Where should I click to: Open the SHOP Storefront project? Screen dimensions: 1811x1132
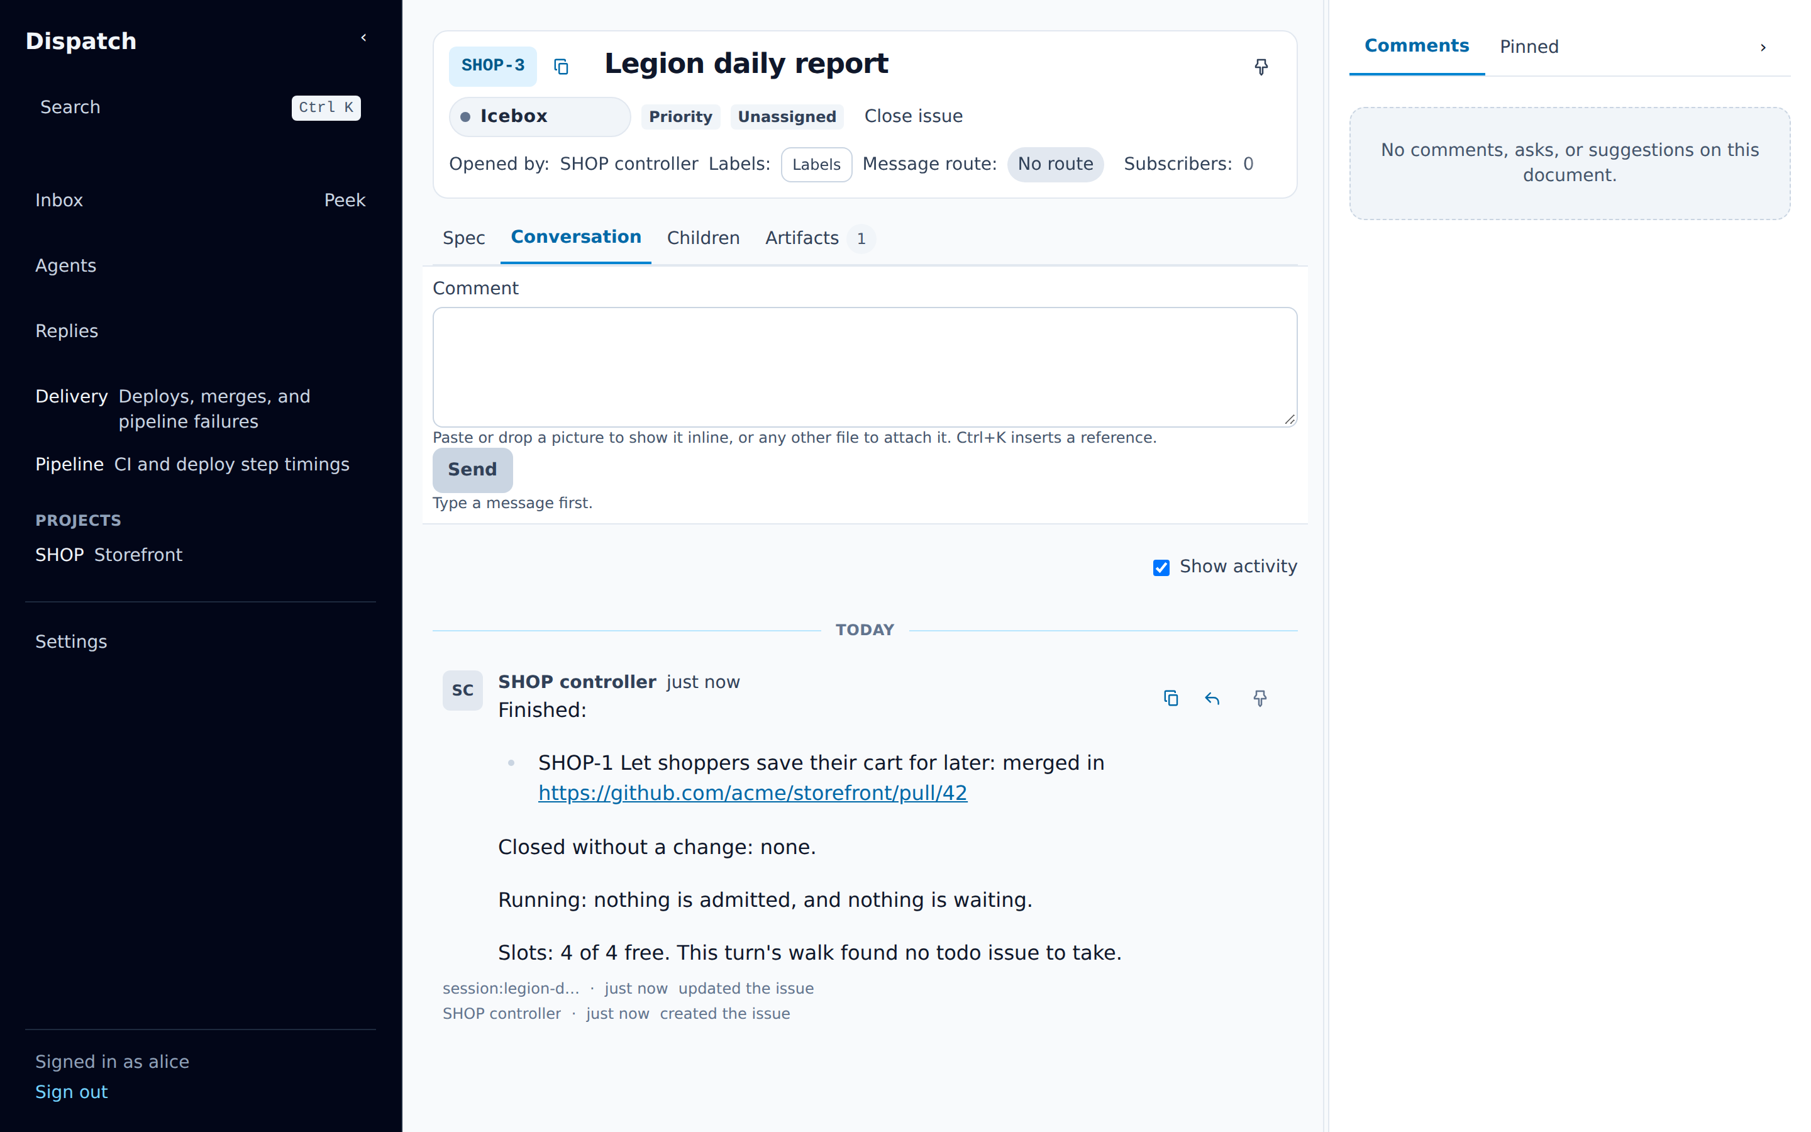point(200,555)
